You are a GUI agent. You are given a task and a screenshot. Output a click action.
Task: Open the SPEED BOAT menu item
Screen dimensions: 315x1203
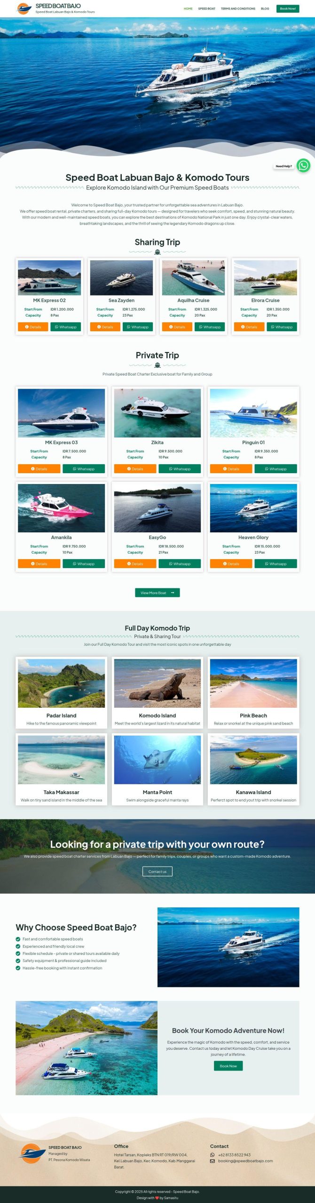point(206,8)
